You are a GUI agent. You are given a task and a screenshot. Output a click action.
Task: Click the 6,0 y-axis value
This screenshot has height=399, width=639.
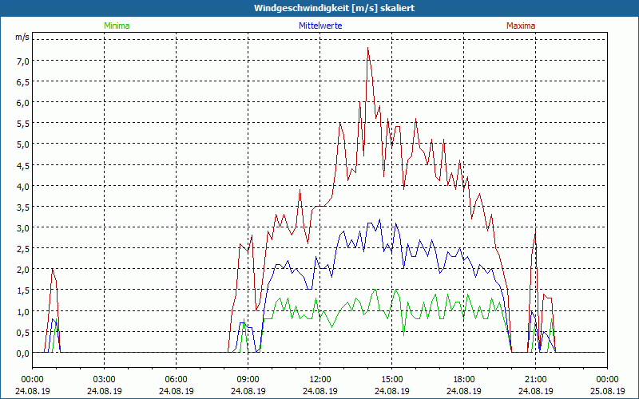click(23, 103)
